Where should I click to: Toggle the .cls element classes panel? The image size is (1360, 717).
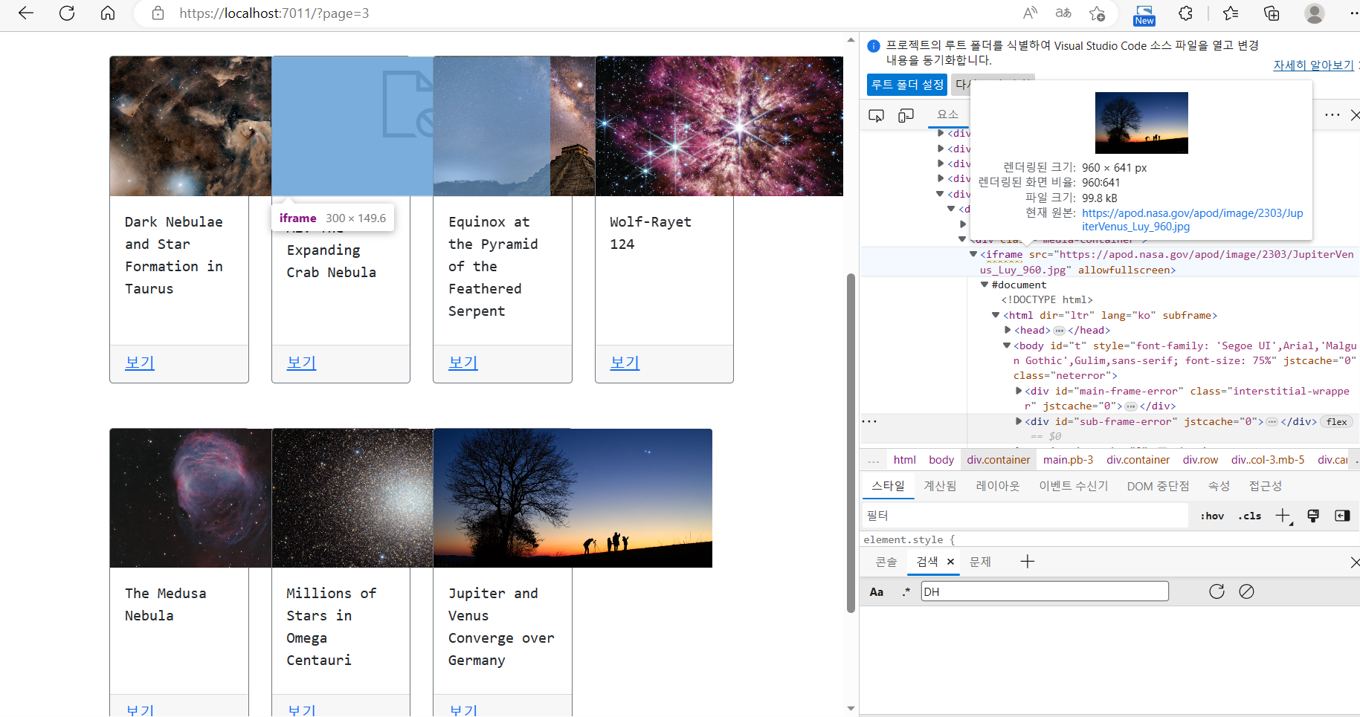pyautogui.click(x=1250, y=516)
